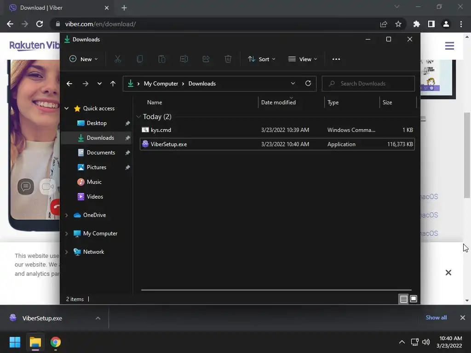Sort by the Type column header
The image size is (471, 353).
[352, 102]
